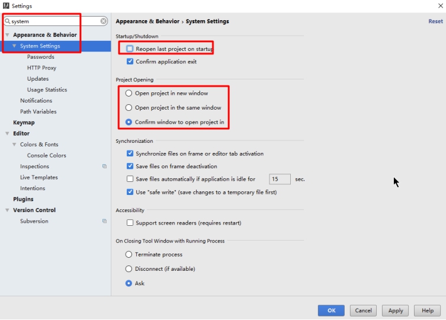Toggle Synchronize files on frame activation

point(130,153)
